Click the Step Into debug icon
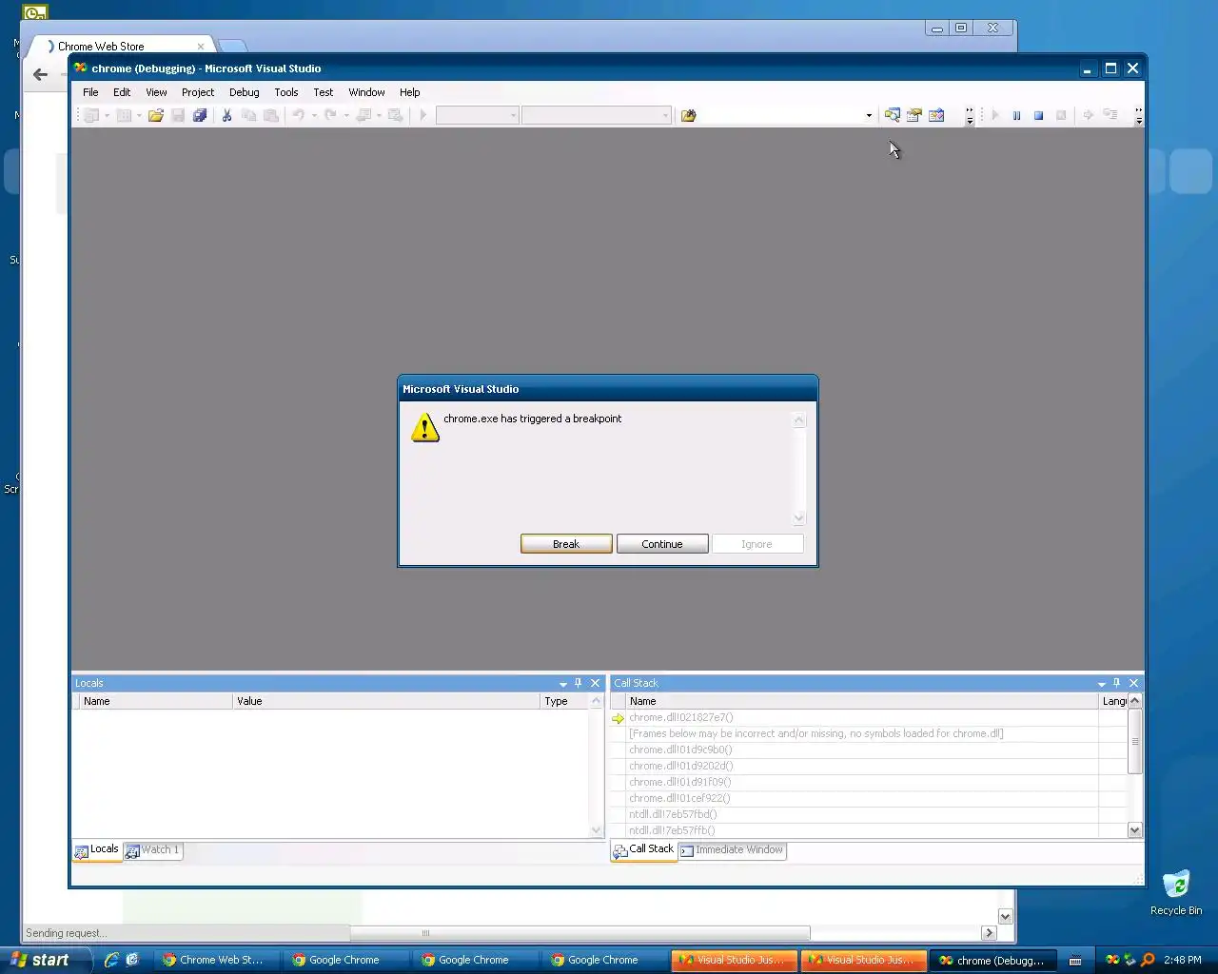 point(1110,115)
